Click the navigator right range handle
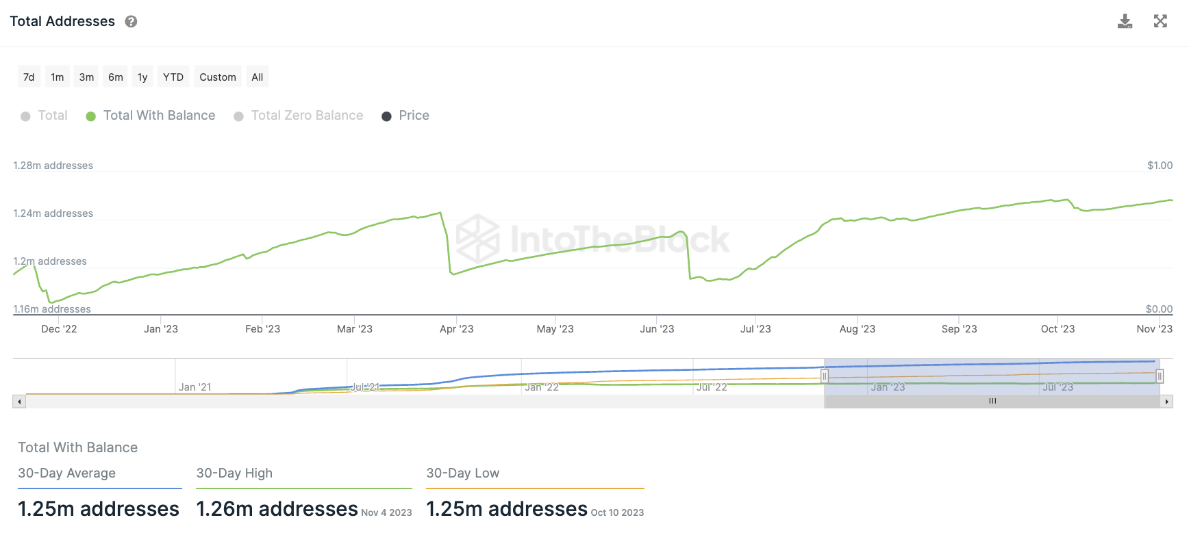 [x=1160, y=376]
